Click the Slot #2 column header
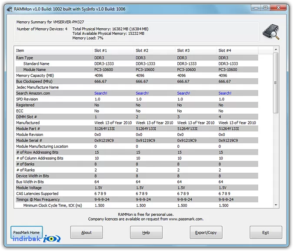 click(154, 50)
